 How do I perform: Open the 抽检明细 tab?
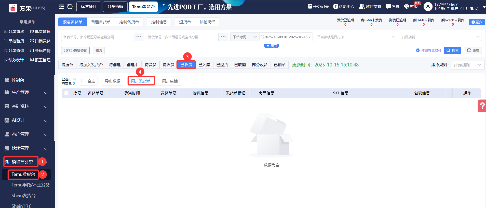tap(207, 22)
